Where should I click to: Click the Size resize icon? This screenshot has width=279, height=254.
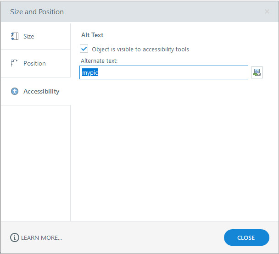pyautogui.click(x=15, y=36)
